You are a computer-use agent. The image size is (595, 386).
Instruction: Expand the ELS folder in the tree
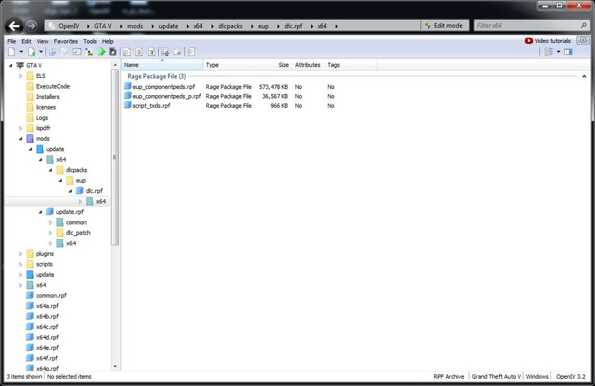point(20,76)
